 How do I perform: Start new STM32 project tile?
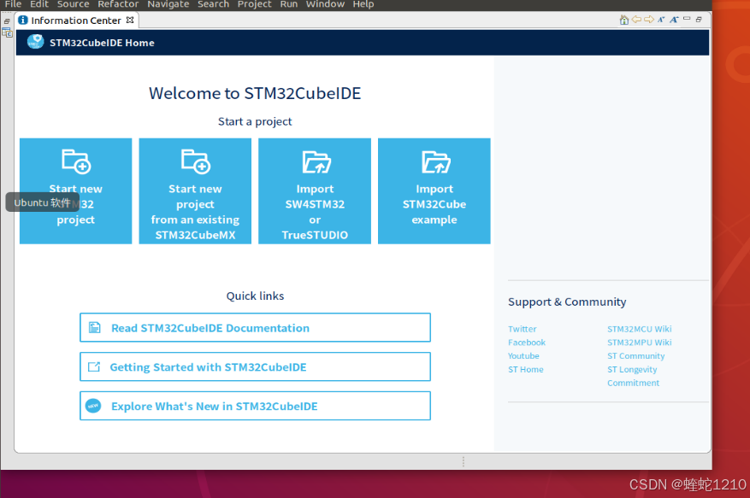coord(75,191)
